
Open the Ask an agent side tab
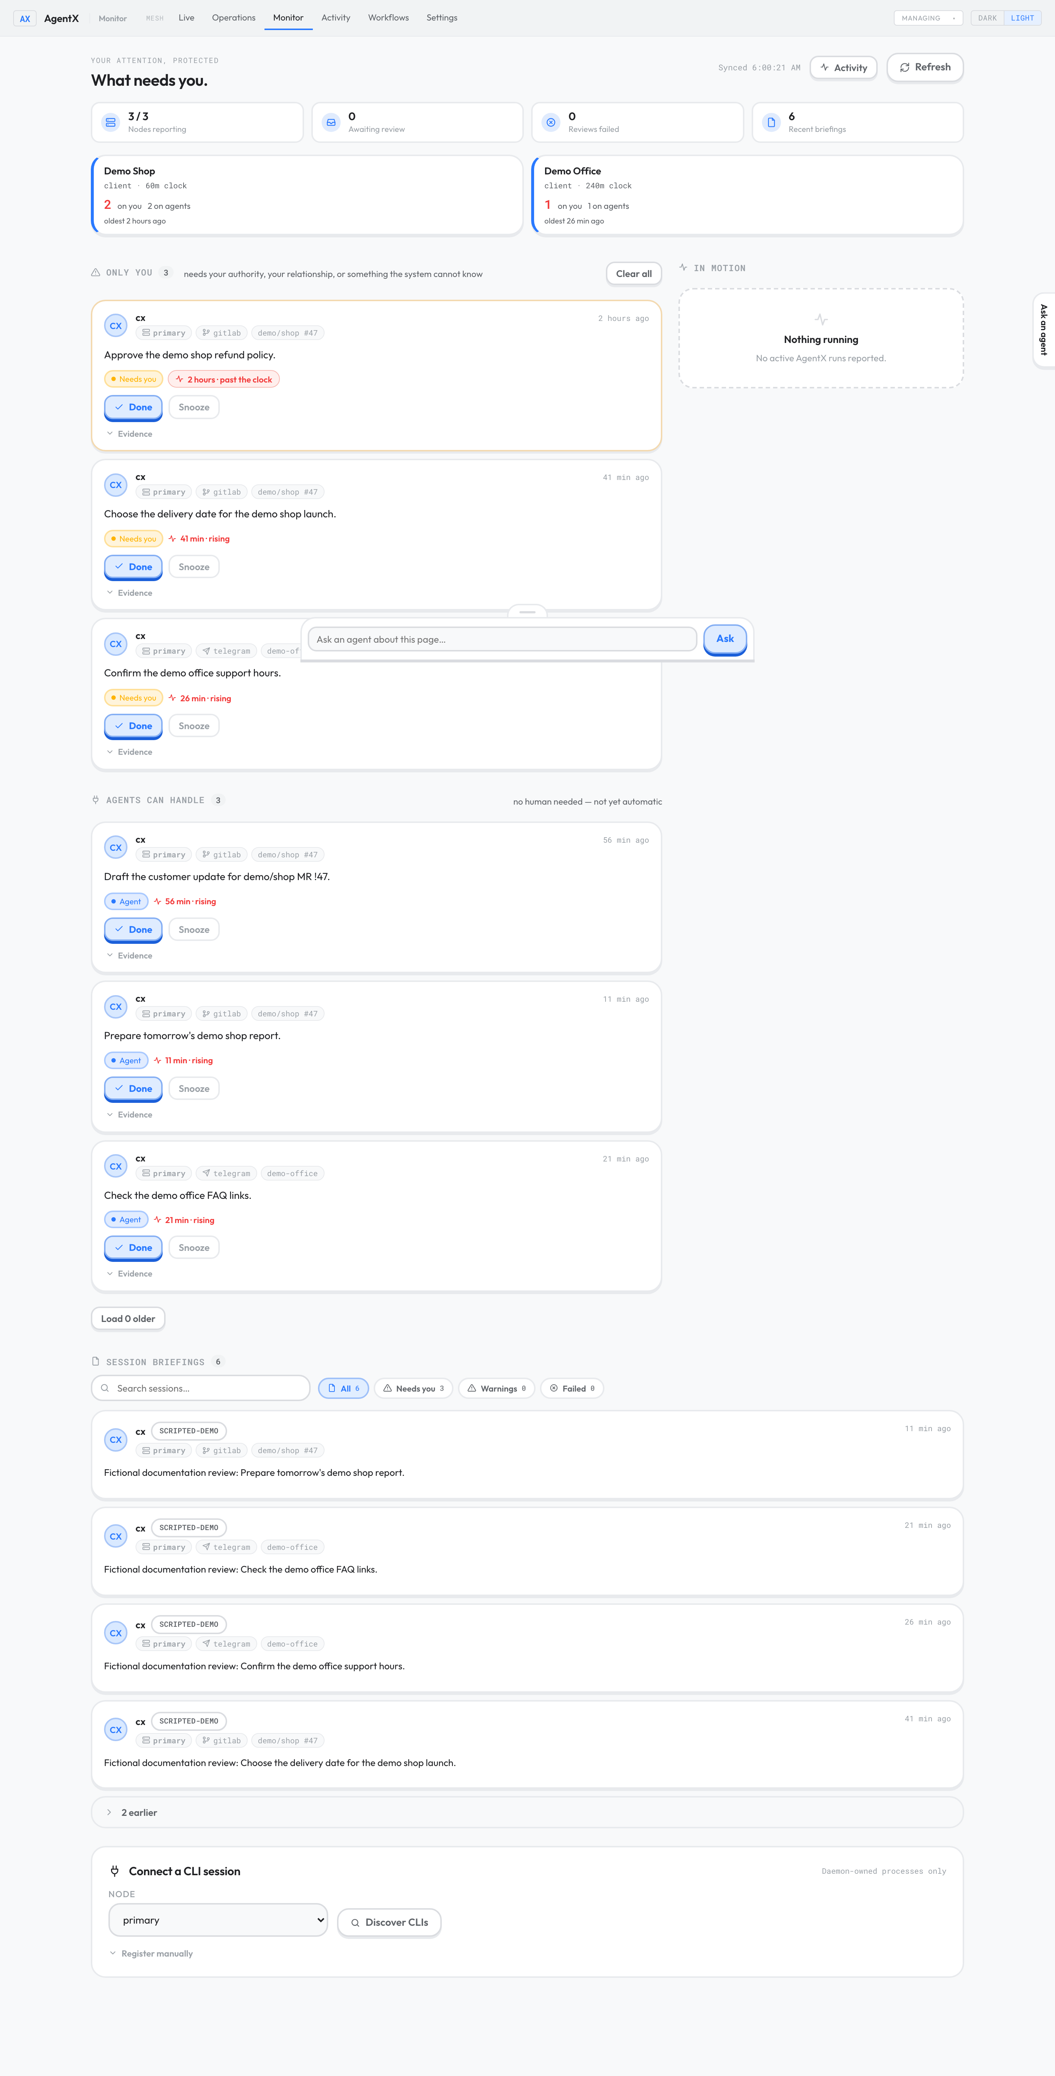(x=1044, y=330)
